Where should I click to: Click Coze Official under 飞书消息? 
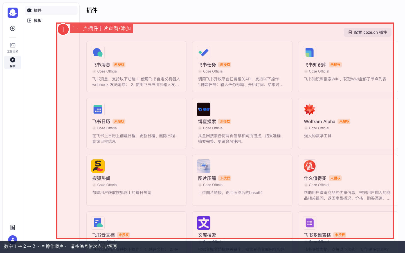click(107, 71)
